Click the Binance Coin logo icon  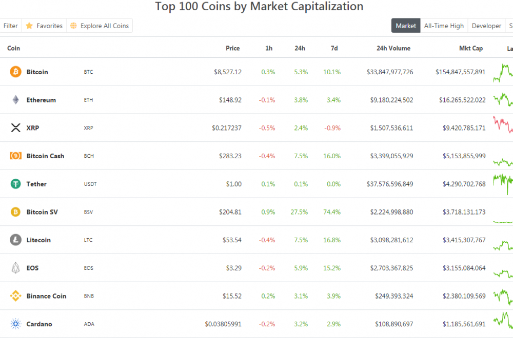tap(15, 296)
